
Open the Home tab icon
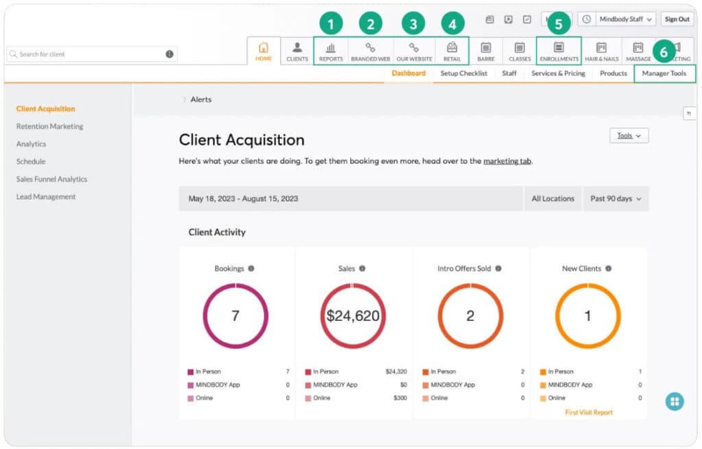click(x=263, y=47)
